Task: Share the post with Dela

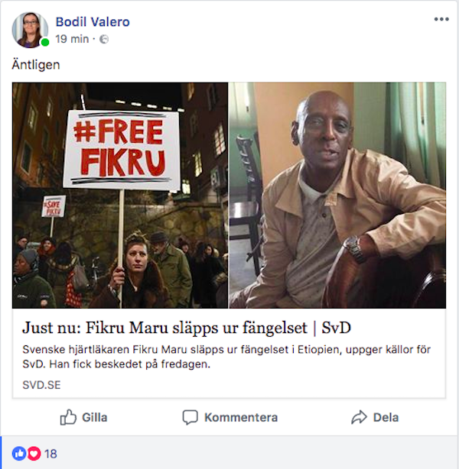Action: tap(375, 417)
